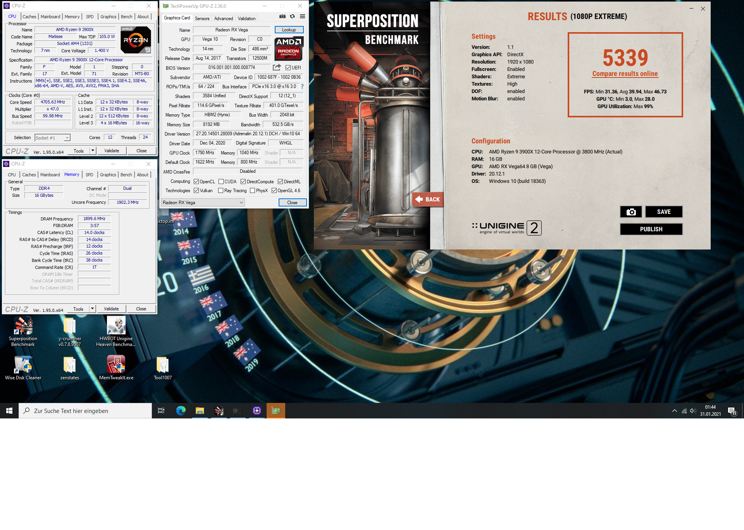Click the Driver Version field in GPU-Z
The image size is (744, 530).
(248, 134)
